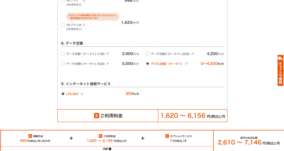The height and width of the screenshot is (151, 284).
Task: Click the 9. インターネット接続サービス heading
Action: (86, 84)
